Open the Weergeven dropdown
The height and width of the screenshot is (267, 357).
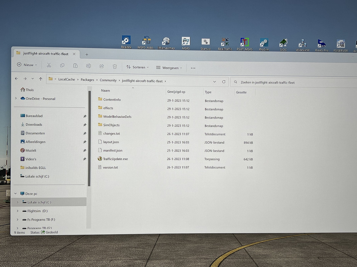pyautogui.click(x=169, y=68)
